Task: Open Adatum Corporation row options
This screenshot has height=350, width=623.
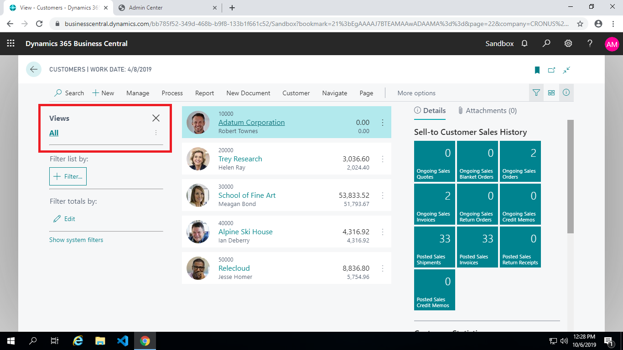Action: (383, 122)
